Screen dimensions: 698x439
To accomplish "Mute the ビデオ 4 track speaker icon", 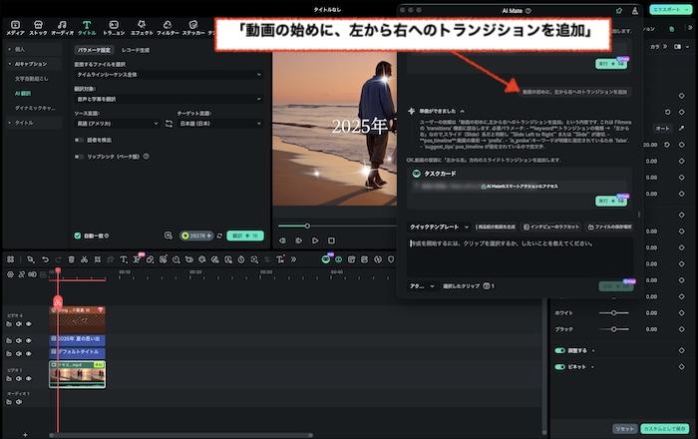I will click(19, 323).
